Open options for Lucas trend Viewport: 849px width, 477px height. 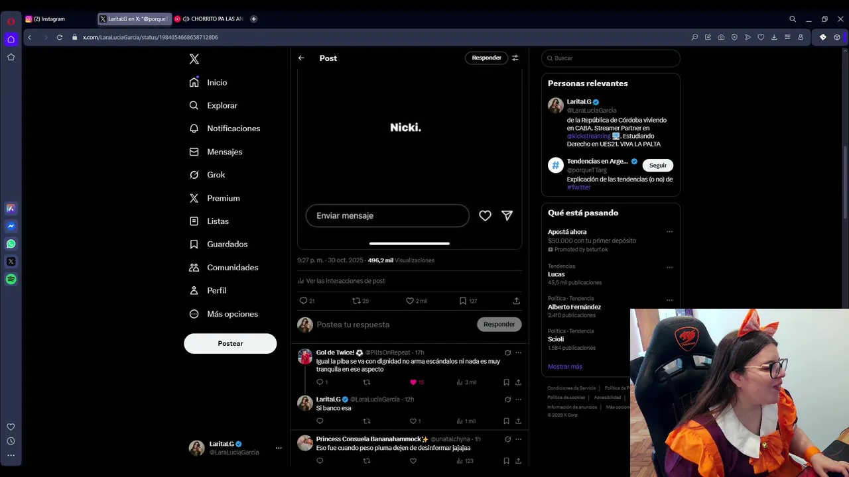pyautogui.click(x=669, y=267)
